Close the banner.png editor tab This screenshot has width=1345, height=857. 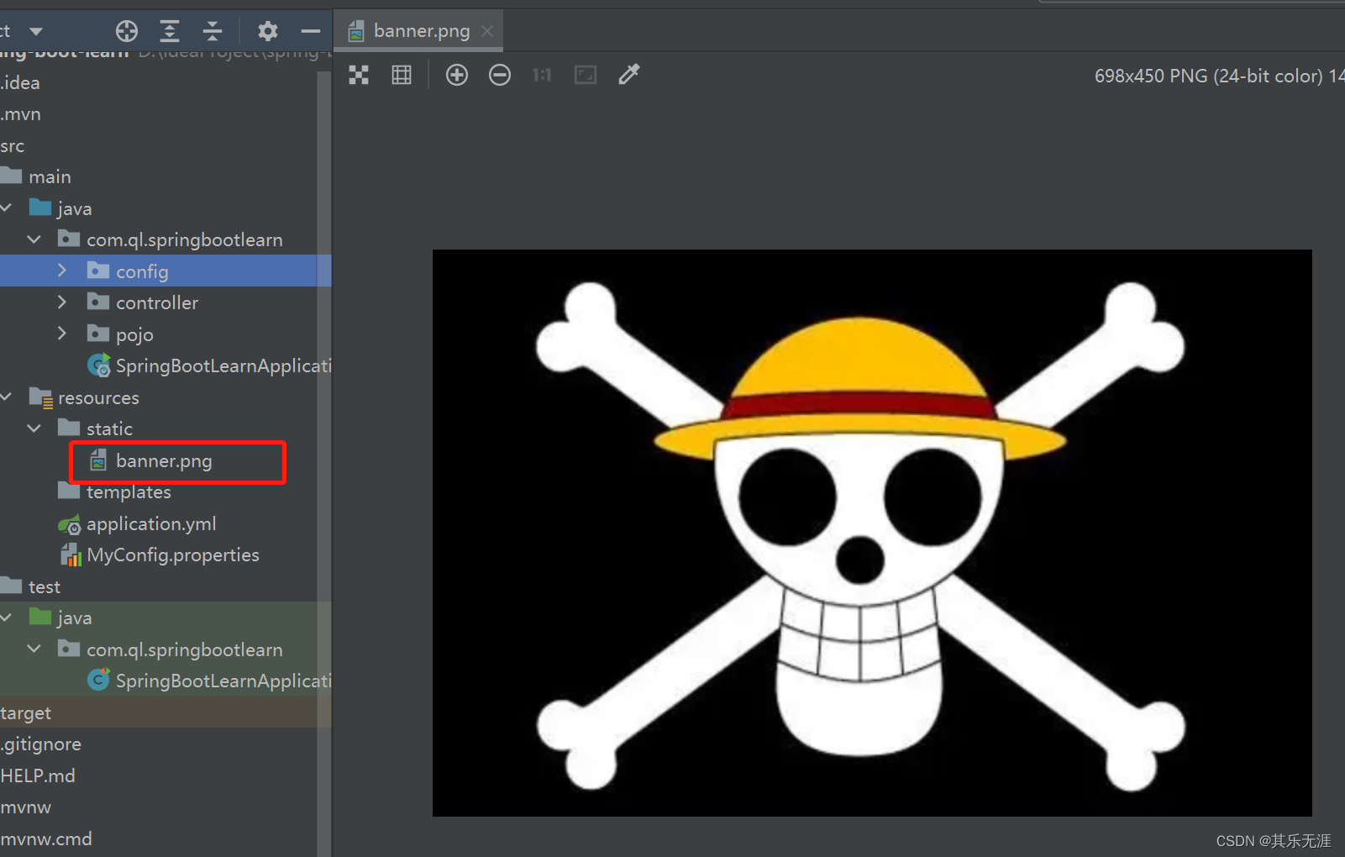(x=487, y=31)
